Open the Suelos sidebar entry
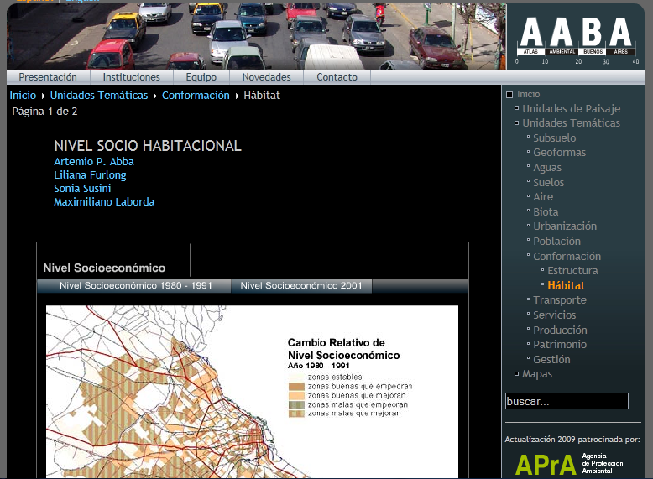The width and height of the screenshot is (653, 479). click(548, 182)
